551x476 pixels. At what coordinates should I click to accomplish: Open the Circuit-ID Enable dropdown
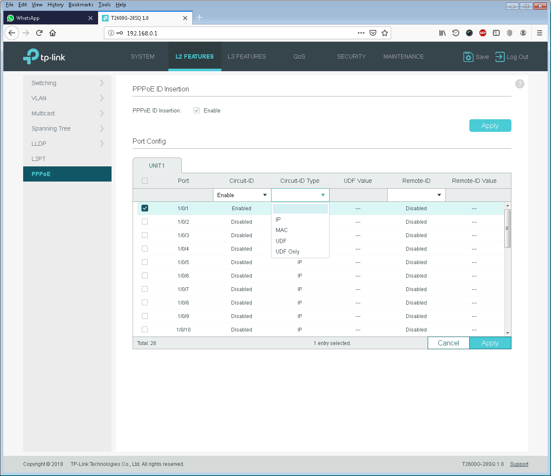[x=242, y=195]
